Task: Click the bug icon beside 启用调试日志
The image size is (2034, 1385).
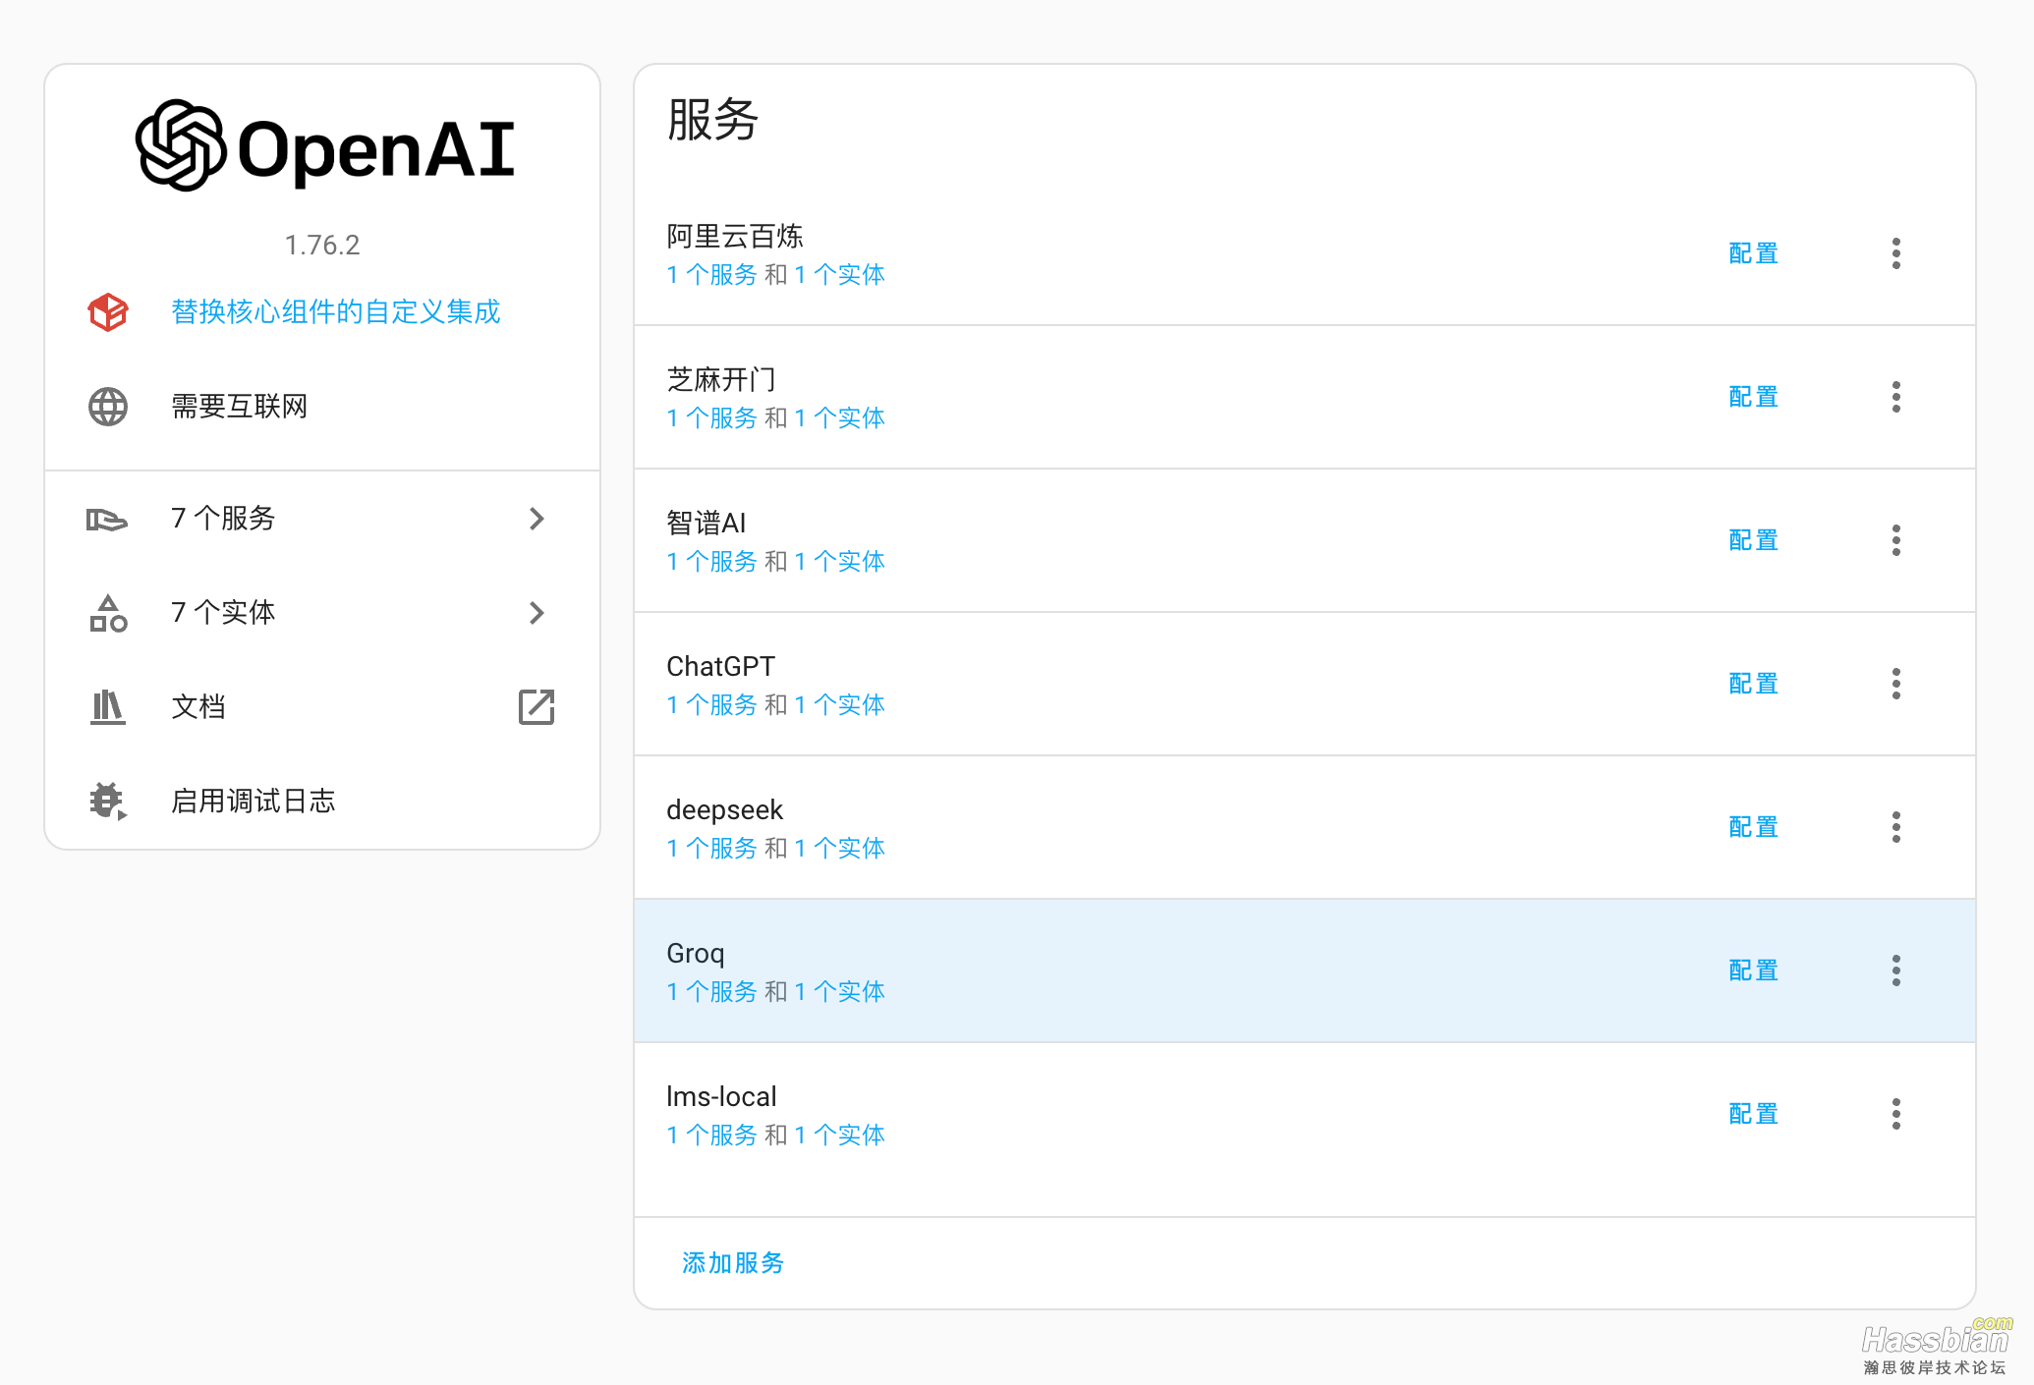Action: tap(108, 802)
